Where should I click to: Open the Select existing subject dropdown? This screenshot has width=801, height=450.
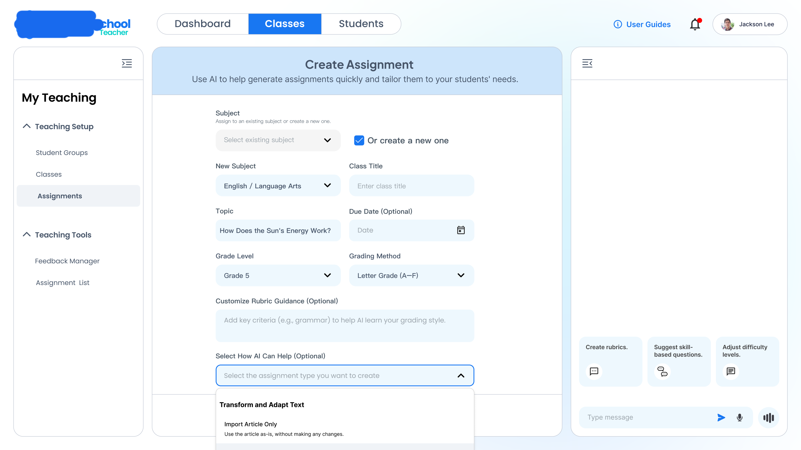point(278,140)
